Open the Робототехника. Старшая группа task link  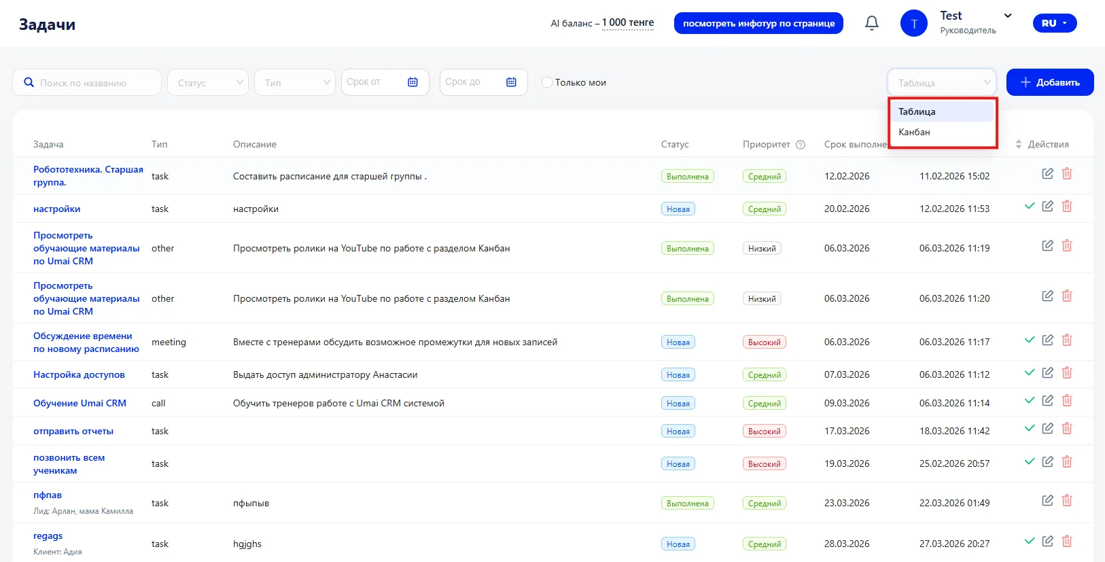point(88,176)
